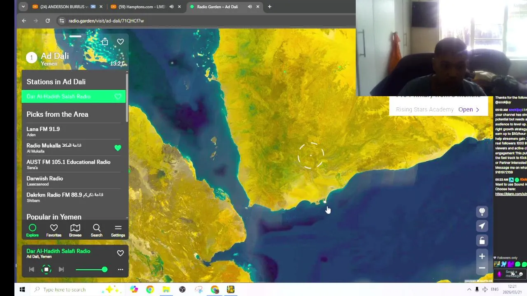Open the ENG language switcher
Image resolution: width=527 pixels, height=296 pixels.
(x=495, y=289)
